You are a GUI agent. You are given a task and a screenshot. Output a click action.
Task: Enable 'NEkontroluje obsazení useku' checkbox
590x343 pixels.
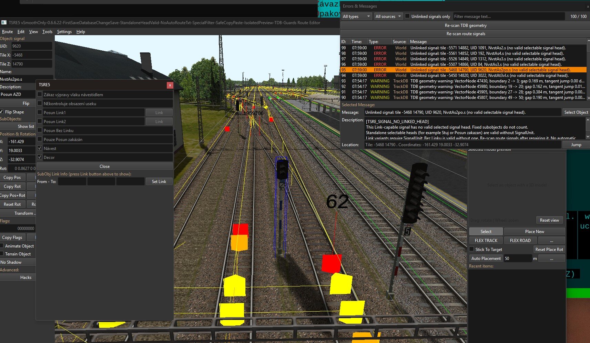tap(40, 103)
